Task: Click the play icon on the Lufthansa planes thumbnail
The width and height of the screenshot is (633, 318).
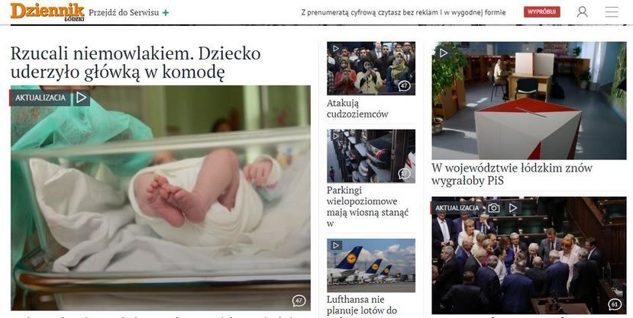Action: [336, 246]
